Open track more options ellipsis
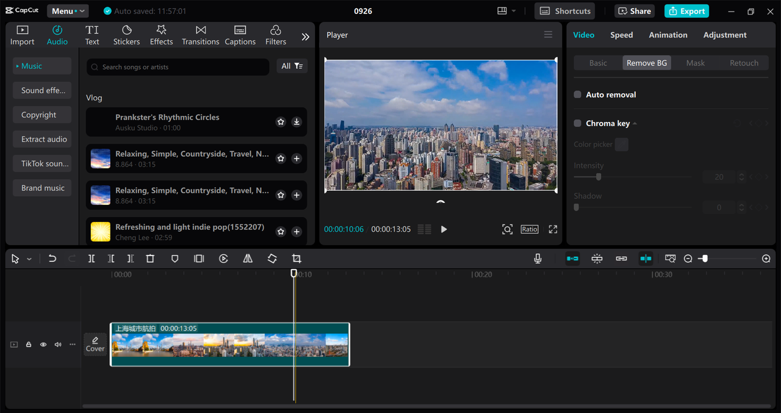 click(73, 345)
